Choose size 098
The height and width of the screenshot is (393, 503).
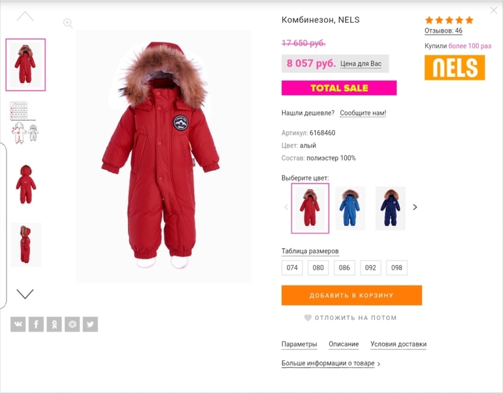tap(397, 268)
